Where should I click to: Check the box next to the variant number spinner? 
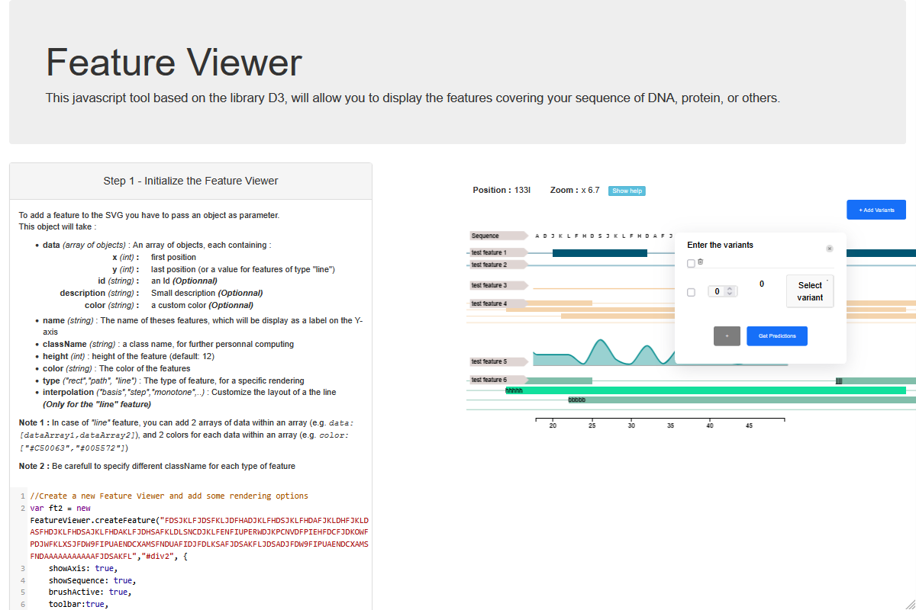(691, 291)
